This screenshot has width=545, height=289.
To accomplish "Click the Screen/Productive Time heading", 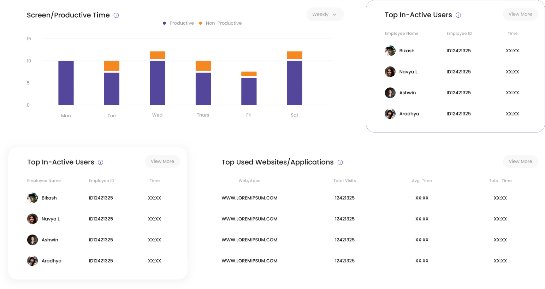I will pos(68,15).
